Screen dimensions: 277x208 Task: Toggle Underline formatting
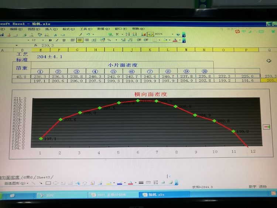pyautogui.click(x=64, y=40)
